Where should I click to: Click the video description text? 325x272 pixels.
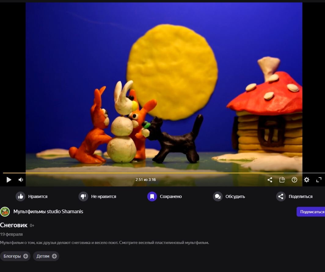104,243
